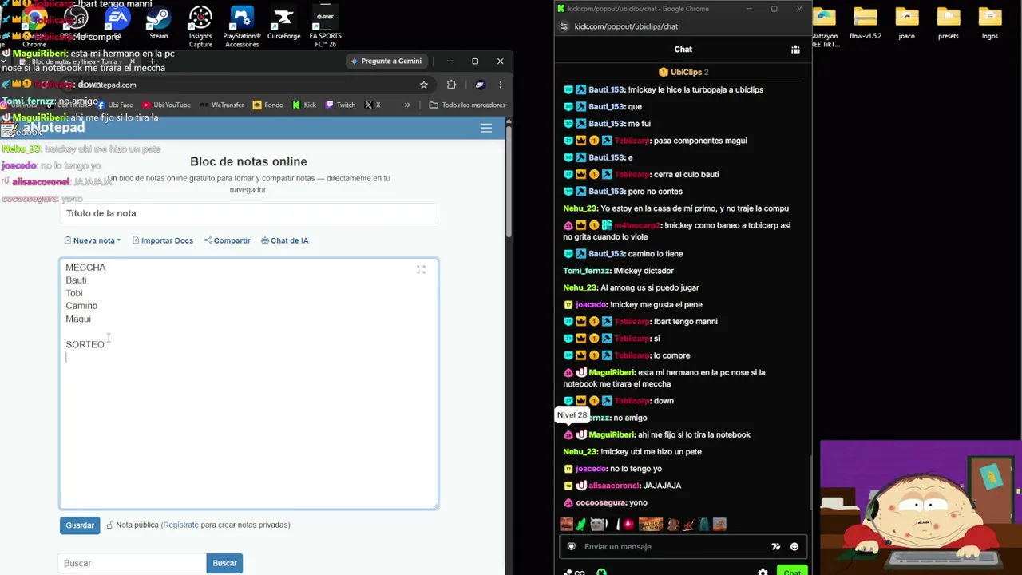Expand the note editor to fullscreen

tap(421, 270)
